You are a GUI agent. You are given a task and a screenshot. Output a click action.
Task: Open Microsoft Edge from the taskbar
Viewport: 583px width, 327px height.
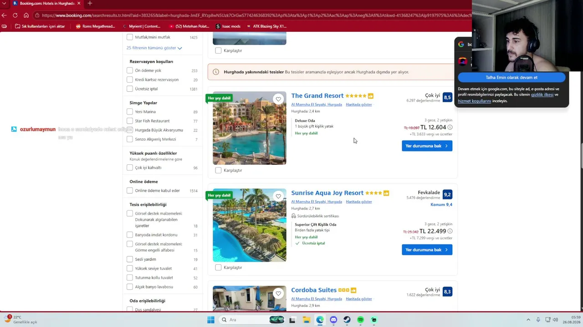[x=320, y=320]
